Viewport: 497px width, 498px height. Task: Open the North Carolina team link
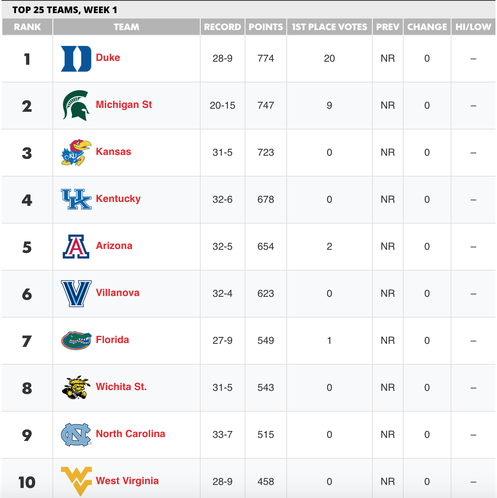coord(130,434)
